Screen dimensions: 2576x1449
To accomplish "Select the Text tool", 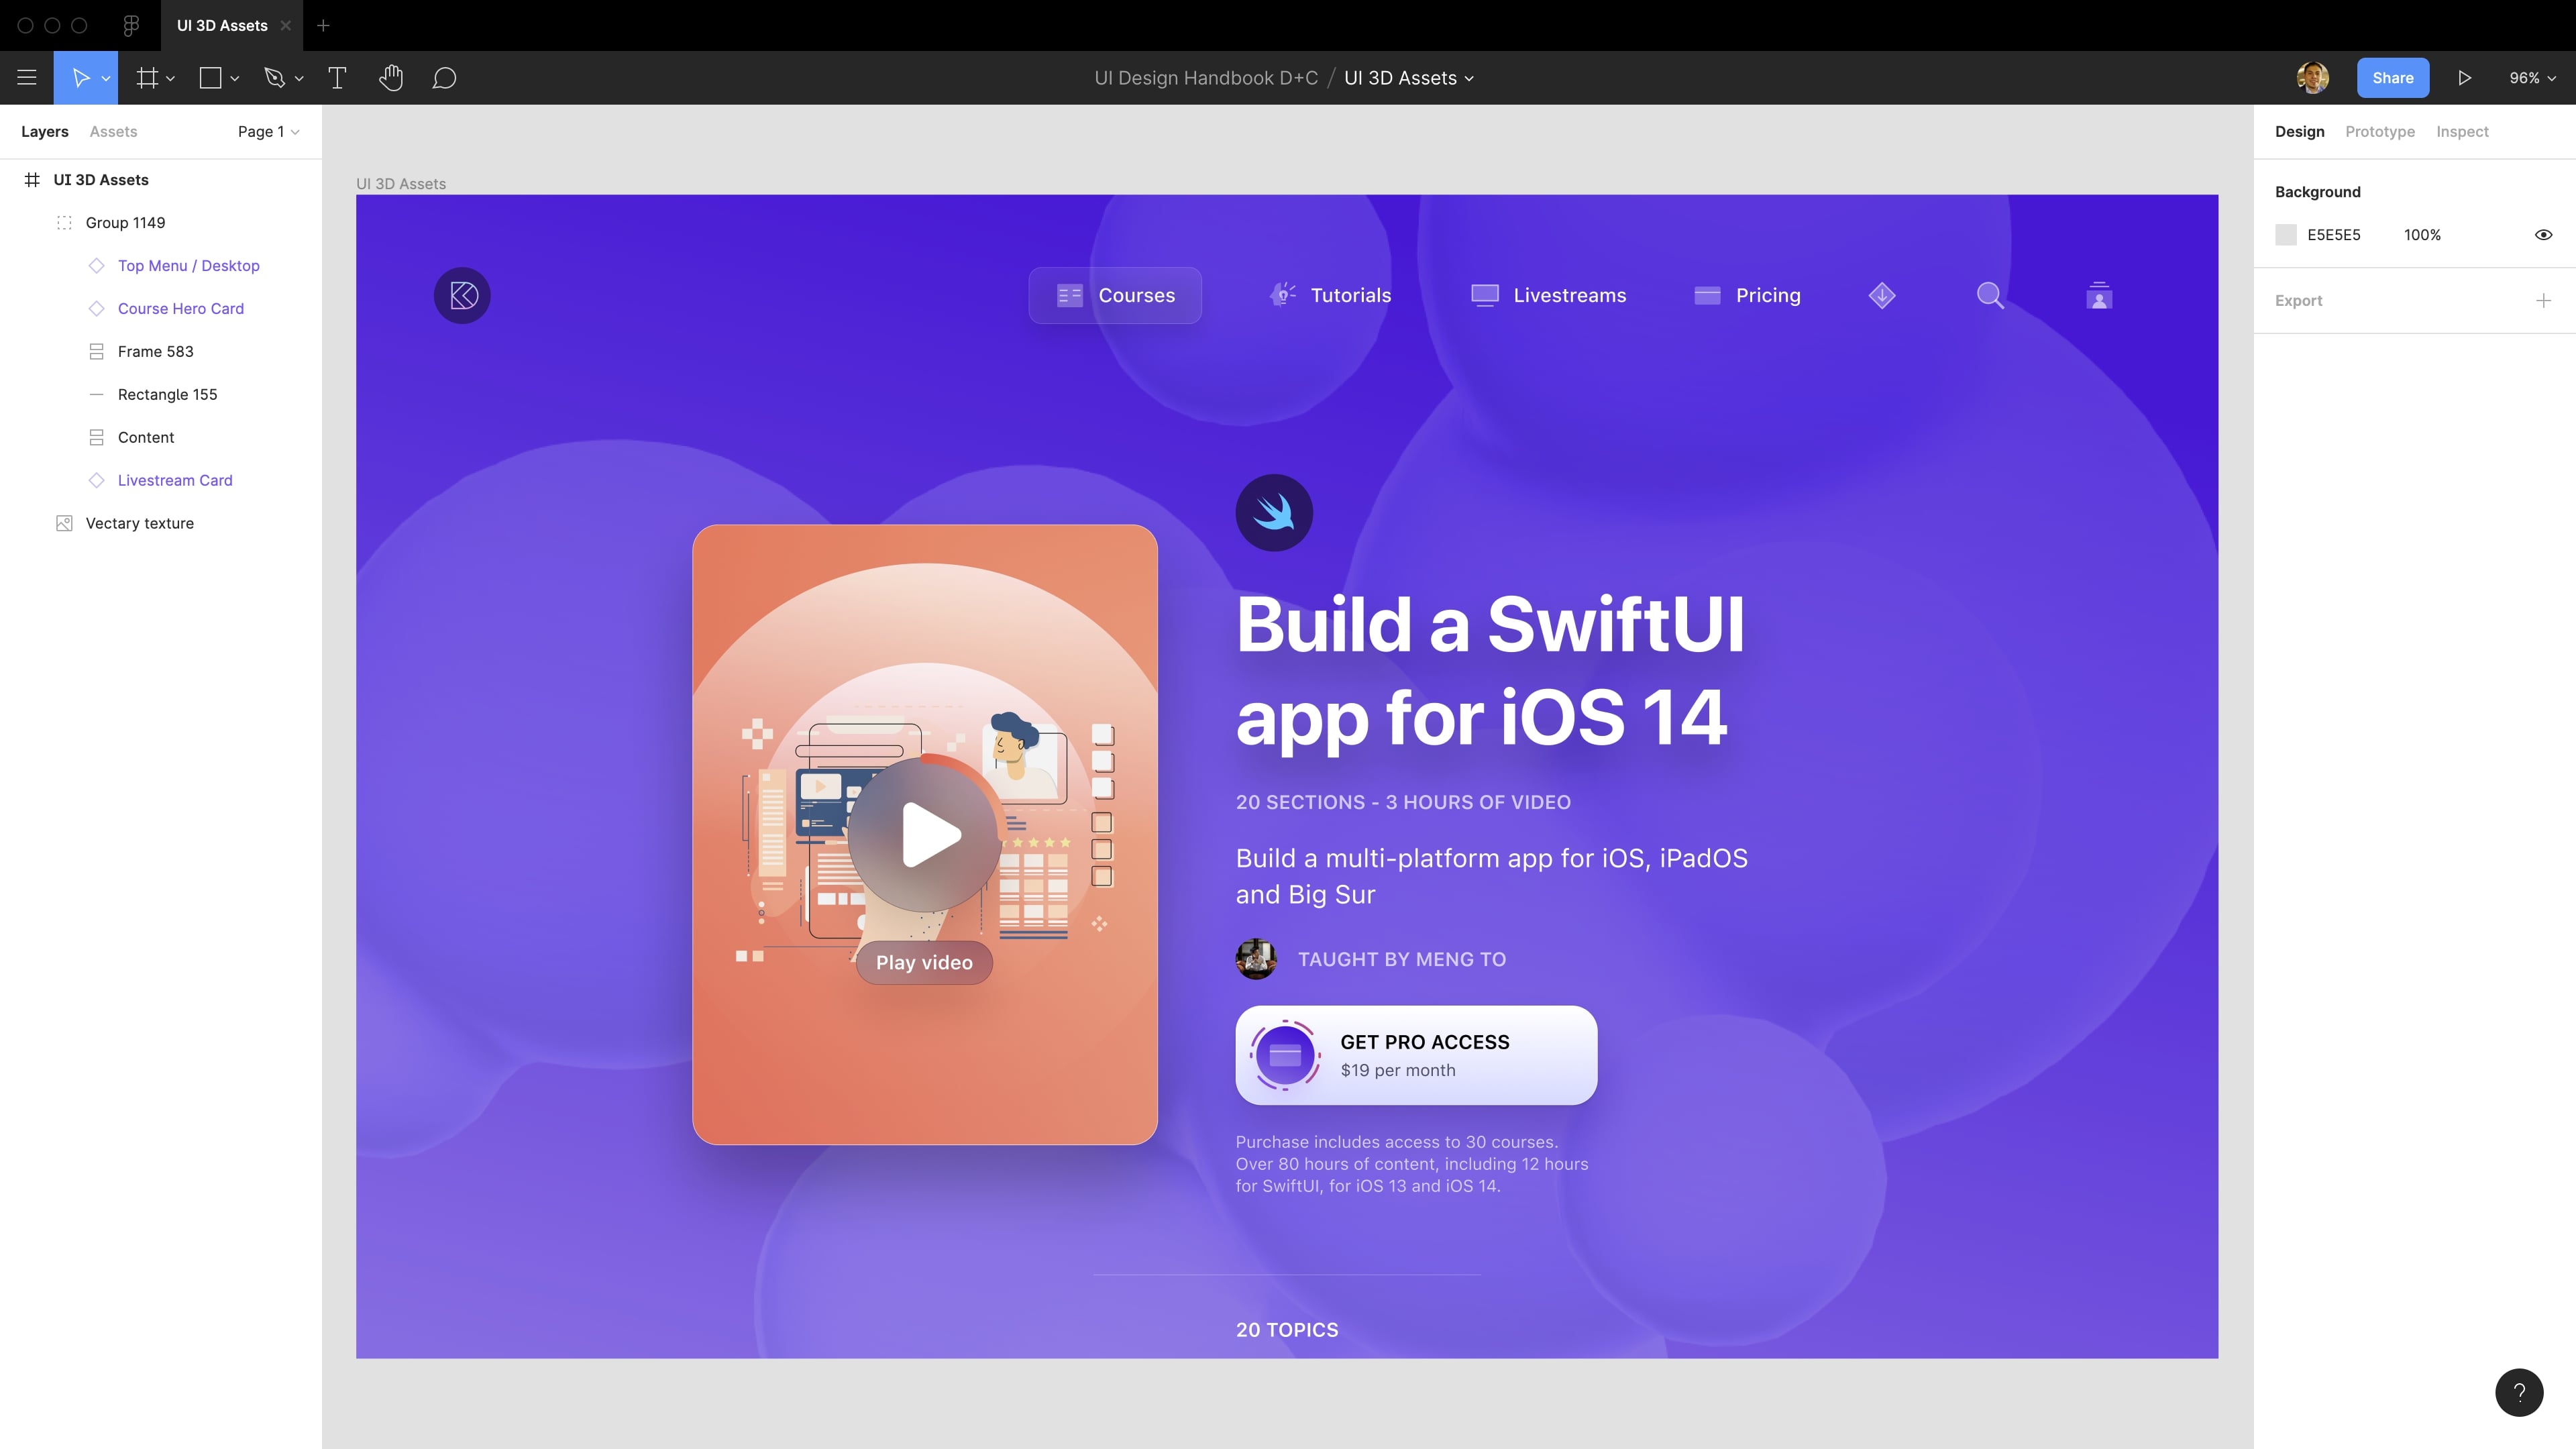I will (x=337, y=77).
